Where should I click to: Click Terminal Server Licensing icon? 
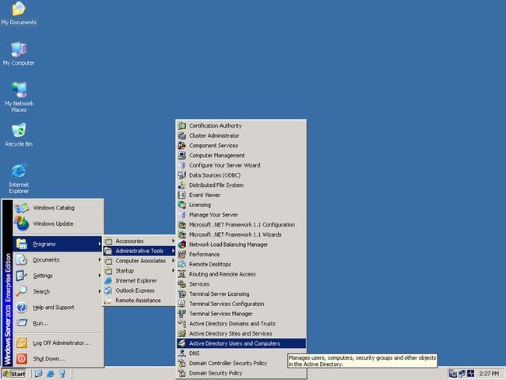(182, 294)
